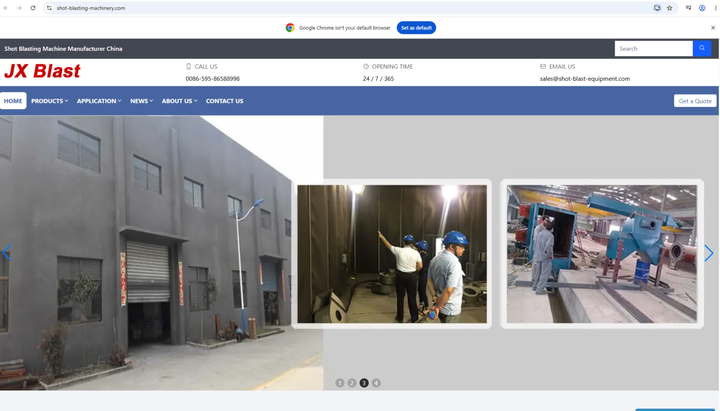Open the media controls icon in Chrome toolbar
The image size is (720, 411).
(x=689, y=8)
